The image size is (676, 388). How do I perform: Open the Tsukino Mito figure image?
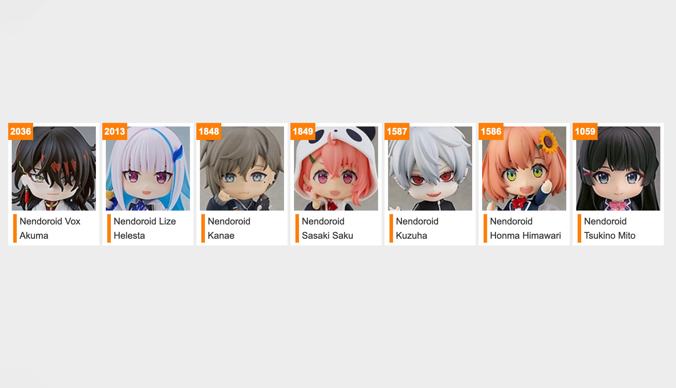coord(618,169)
